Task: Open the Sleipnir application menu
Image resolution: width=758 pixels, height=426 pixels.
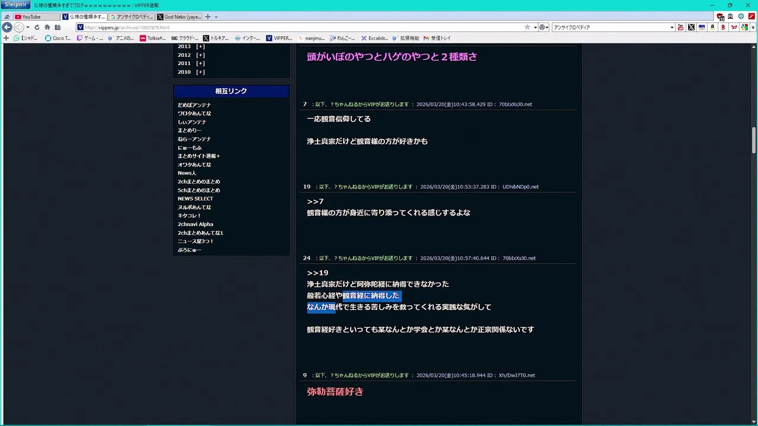Action: tap(15, 5)
